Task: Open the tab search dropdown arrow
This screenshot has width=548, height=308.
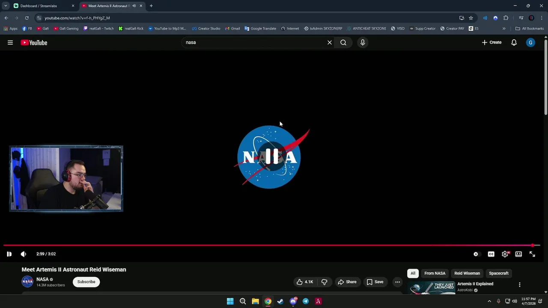Action: (x=6, y=6)
